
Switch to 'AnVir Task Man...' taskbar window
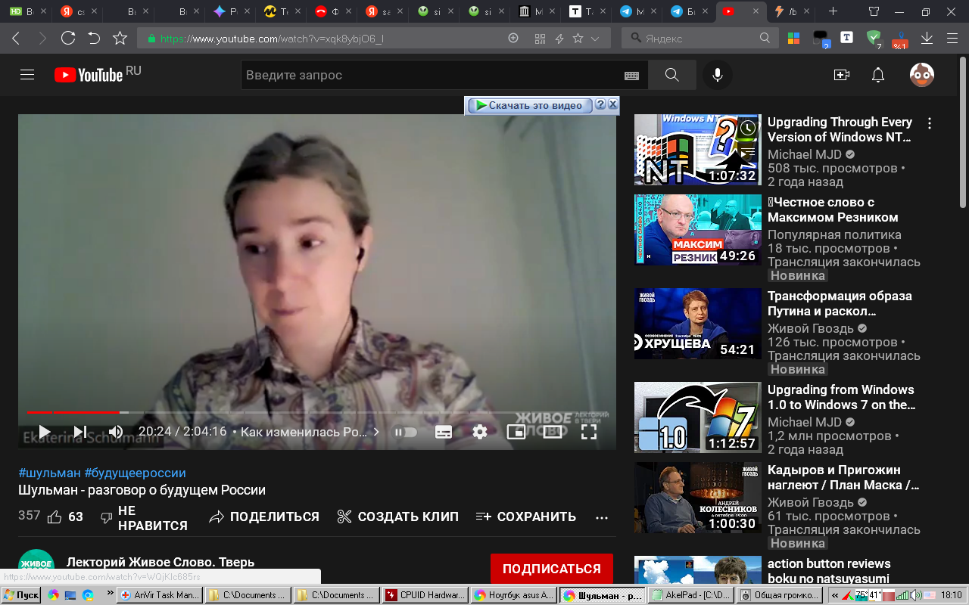[161, 595]
